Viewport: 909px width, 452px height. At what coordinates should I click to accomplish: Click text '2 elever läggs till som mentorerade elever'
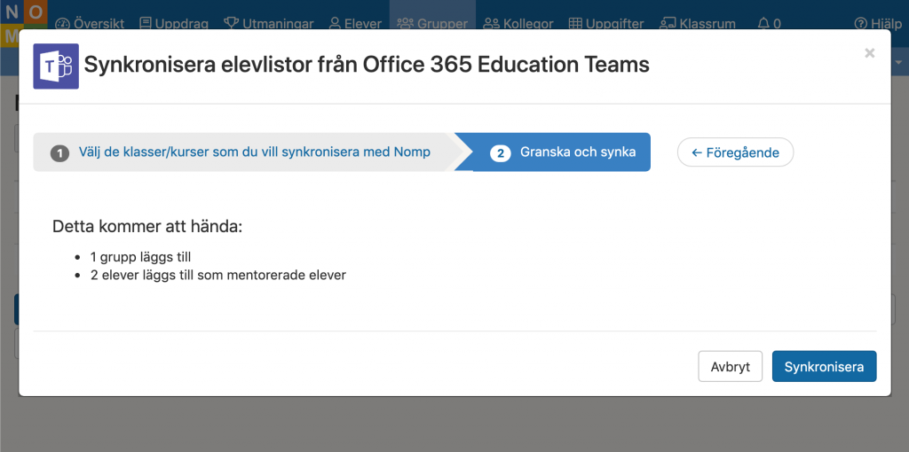[x=218, y=275]
